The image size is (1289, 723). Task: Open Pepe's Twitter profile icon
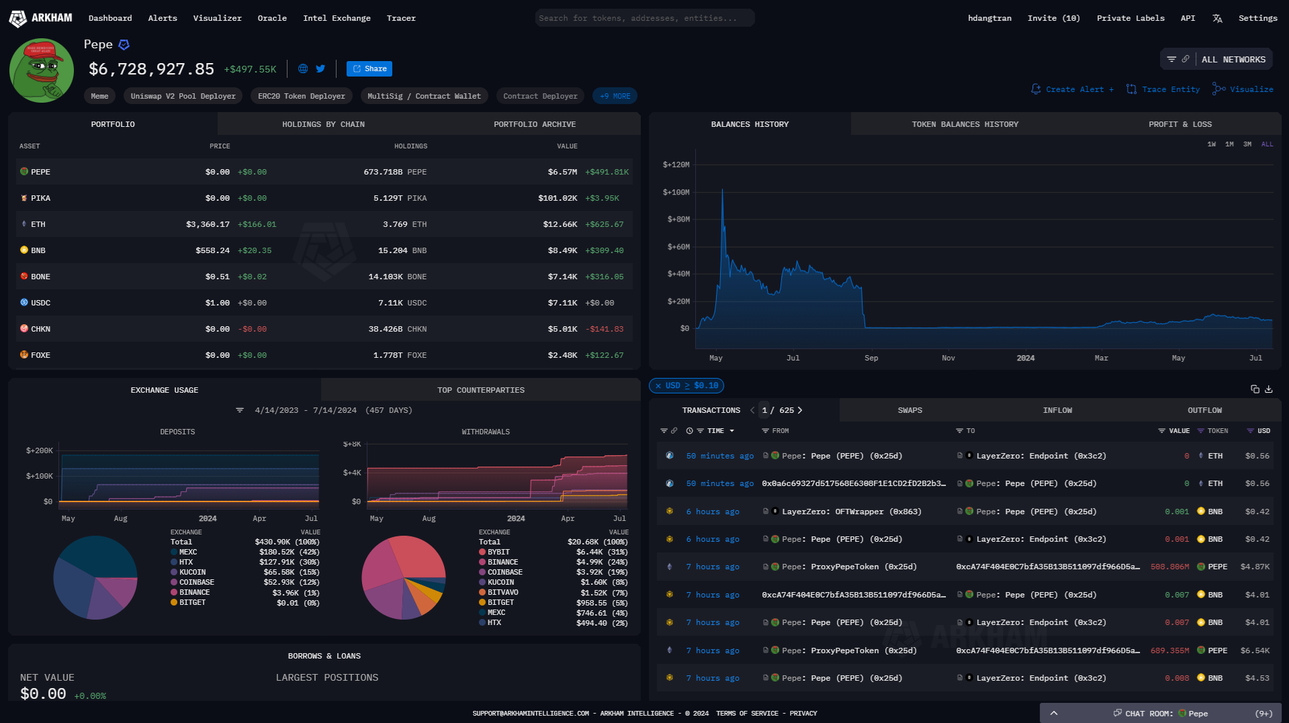coord(320,68)
